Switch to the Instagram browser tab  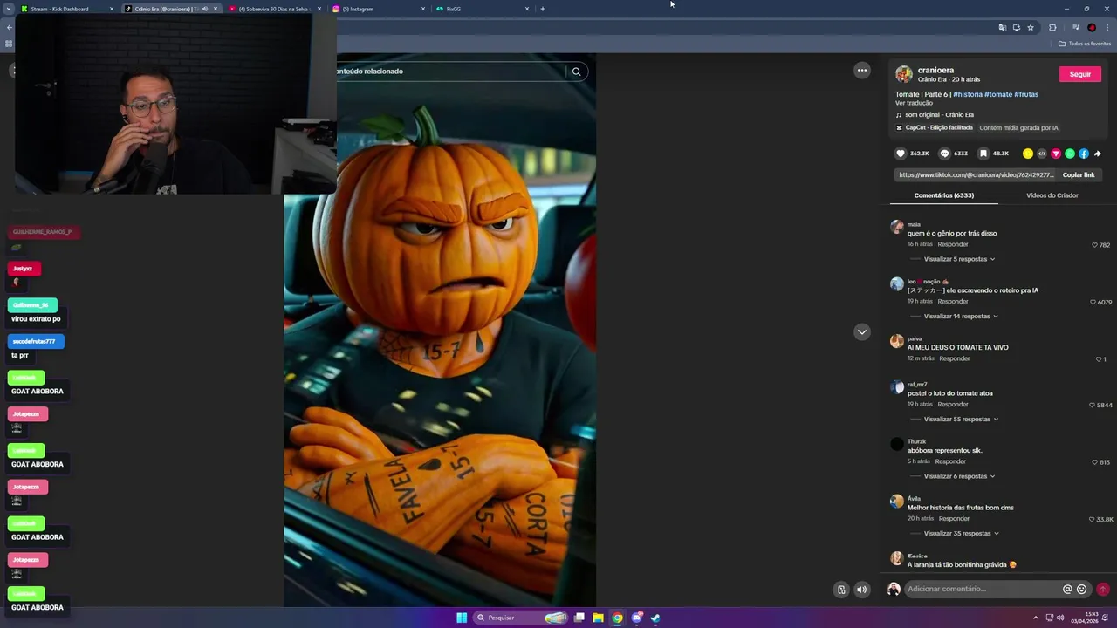pyautogui.click(x=379, y=9)
